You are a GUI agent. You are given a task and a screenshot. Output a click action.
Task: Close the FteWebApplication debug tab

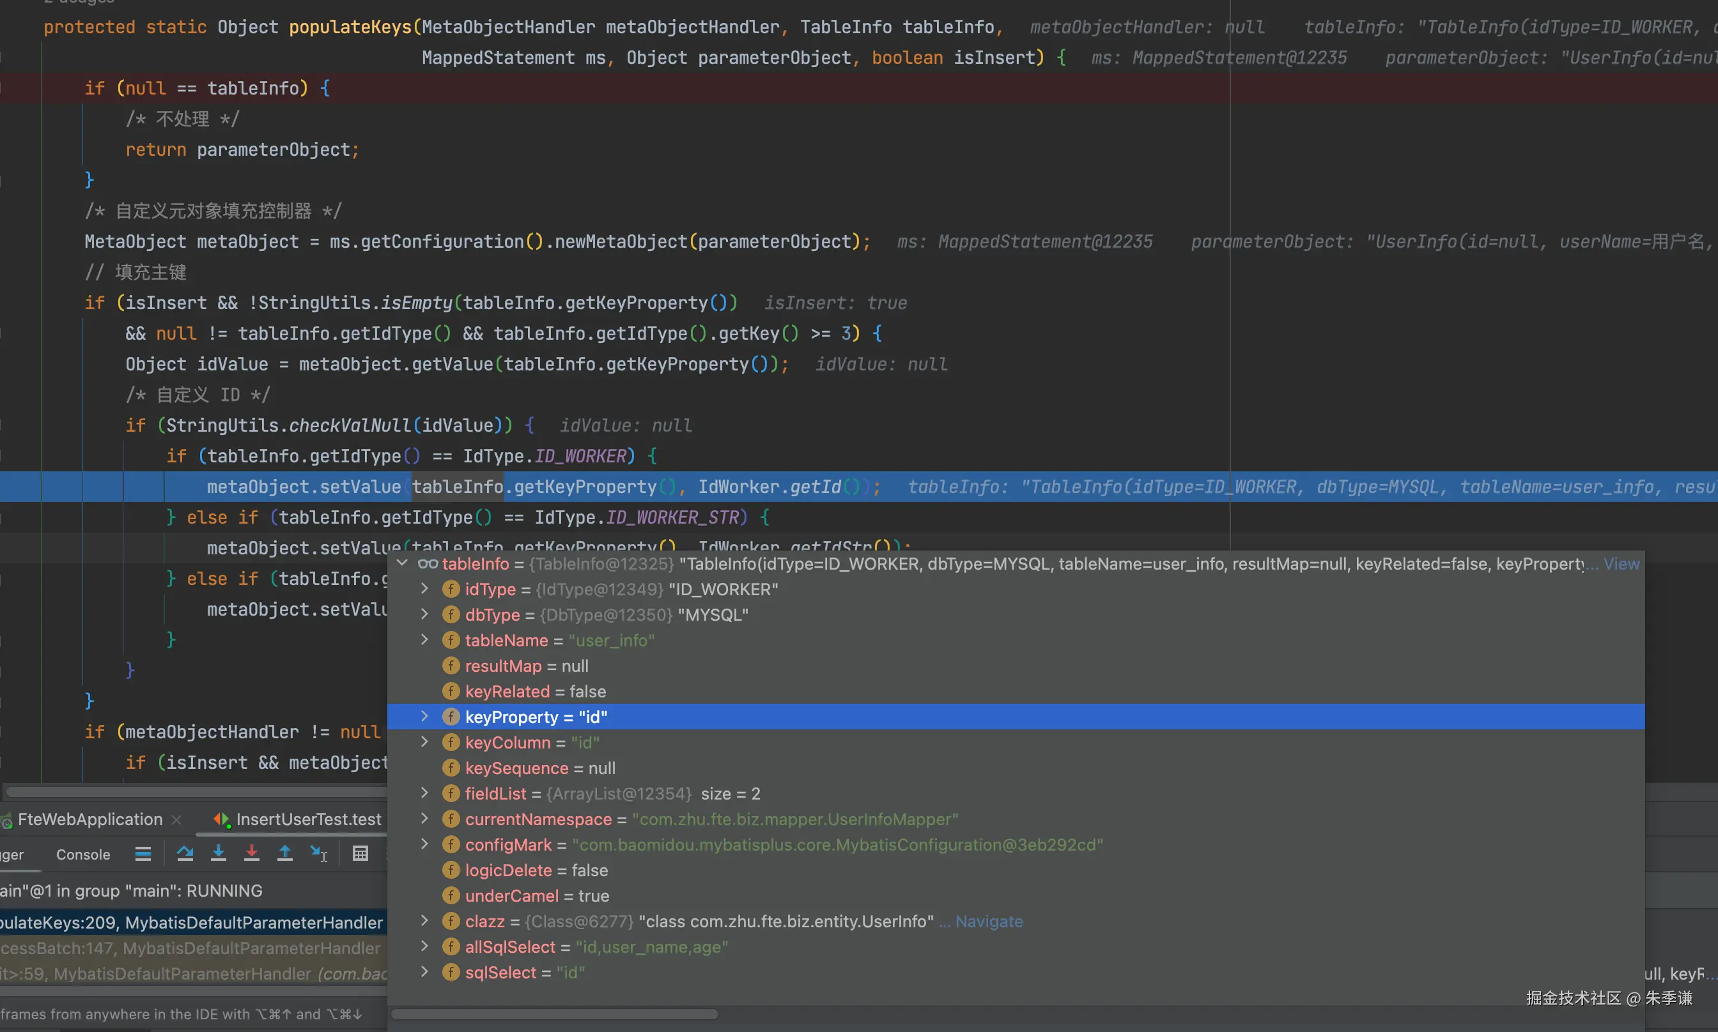pyautogui.click(x=177, y=820)
